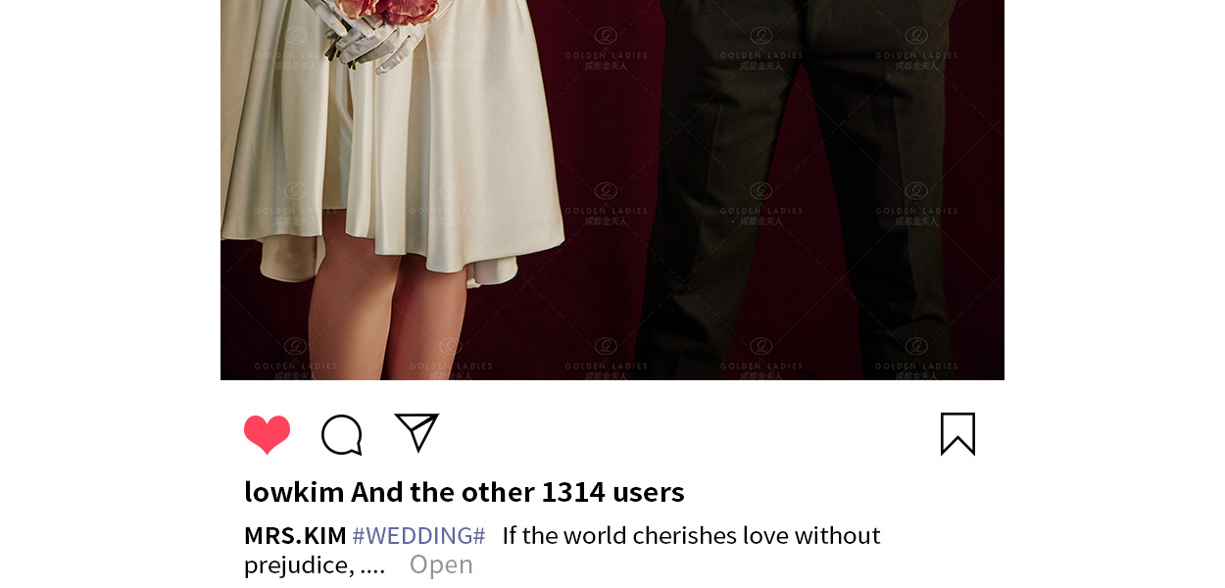
Task: Open comments with the speech bubble icon
Action: point(342,435)
